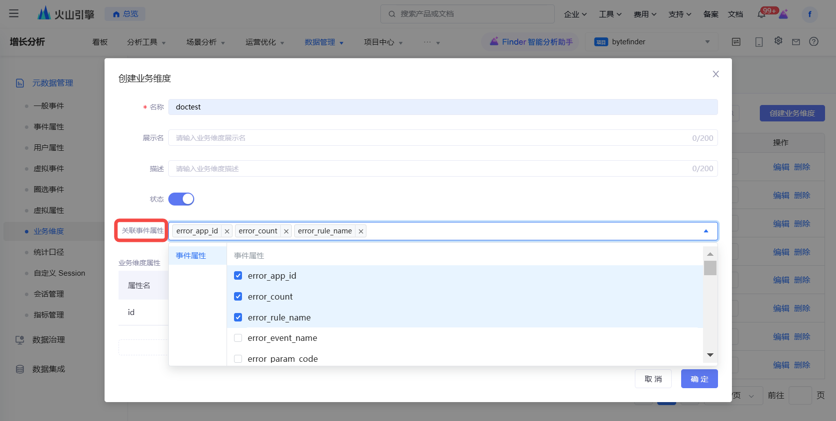Expand the 项目中心 menu

(x=383, y=42)
